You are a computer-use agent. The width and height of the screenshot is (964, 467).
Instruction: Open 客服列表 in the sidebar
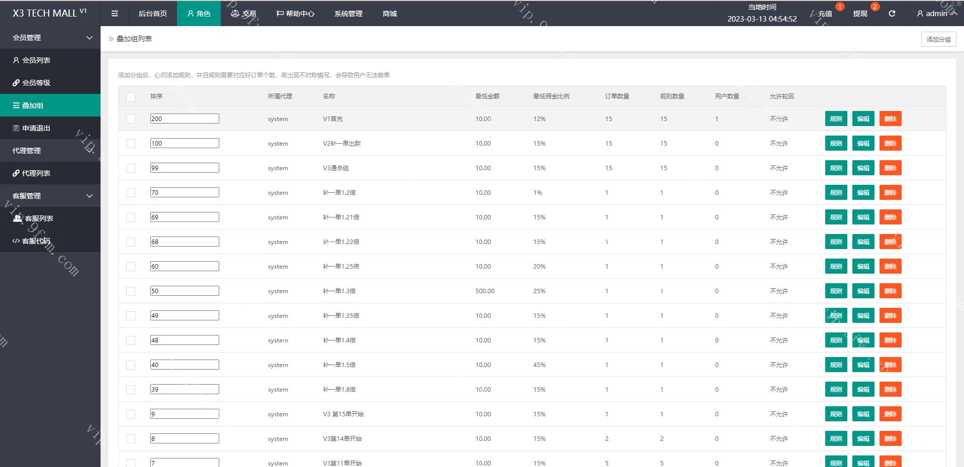39,218
